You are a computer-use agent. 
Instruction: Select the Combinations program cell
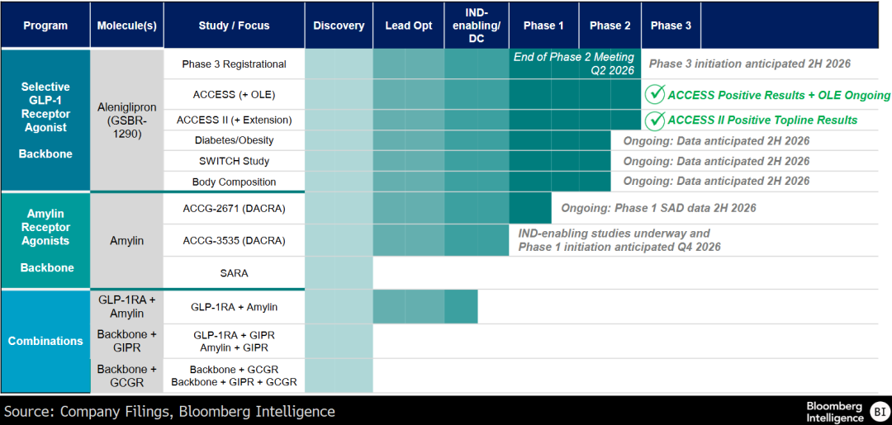(45, 341)
